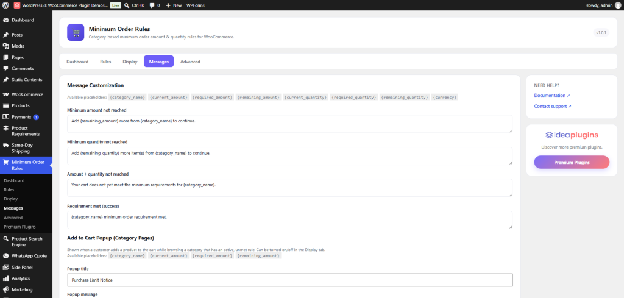Click the WhatsApp Quote icon
624x298 pixels.
[5, 256]
